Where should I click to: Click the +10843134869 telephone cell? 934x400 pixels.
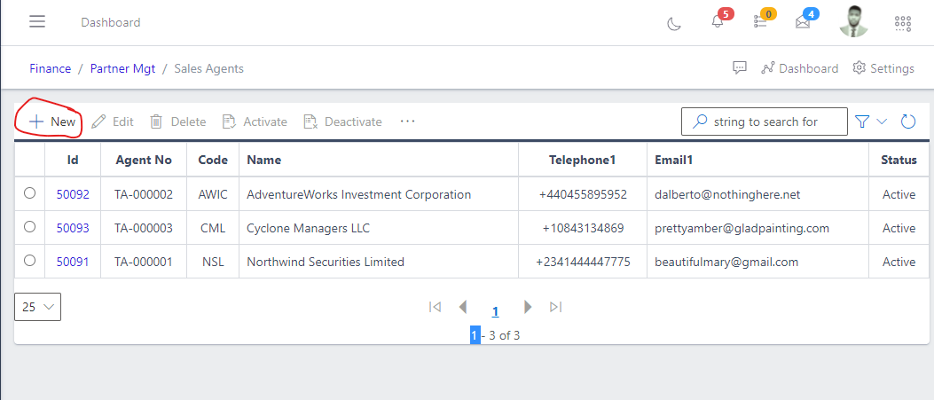click(x=583, y=228)
